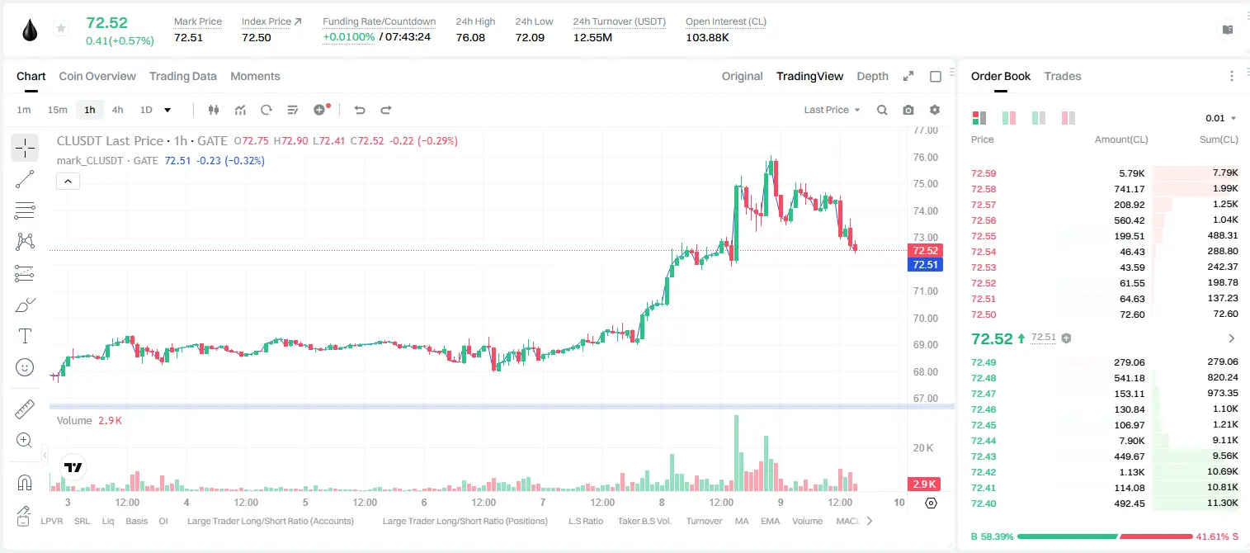Switch to the Trades tab
Viewport: 1250px width, 553px height.
(1062, 76)
